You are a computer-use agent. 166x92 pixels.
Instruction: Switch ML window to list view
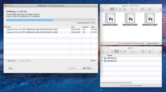coord(116,51)
